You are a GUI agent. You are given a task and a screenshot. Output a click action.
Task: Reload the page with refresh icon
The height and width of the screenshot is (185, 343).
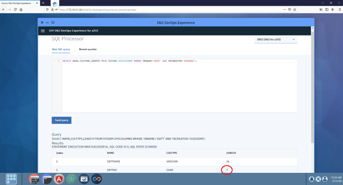tap(15, 9)
